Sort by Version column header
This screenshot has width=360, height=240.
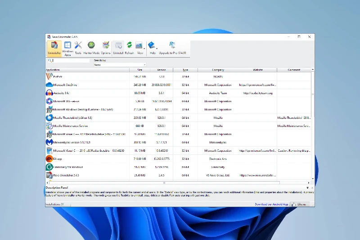(x=162, y=70)
